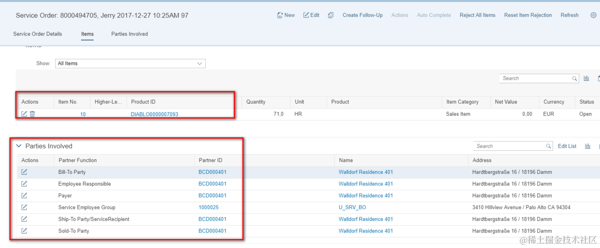Open Walldorf Residence 401 in Employee Responsible row

click(x=366, y=184)
